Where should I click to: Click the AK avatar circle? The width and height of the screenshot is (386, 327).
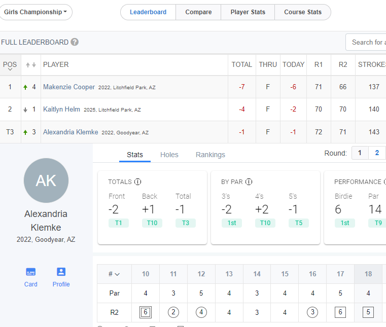(46, 180)
